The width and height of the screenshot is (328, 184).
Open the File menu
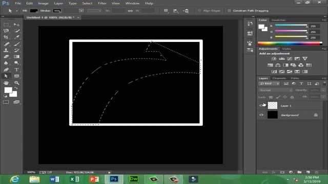point(18,4)
